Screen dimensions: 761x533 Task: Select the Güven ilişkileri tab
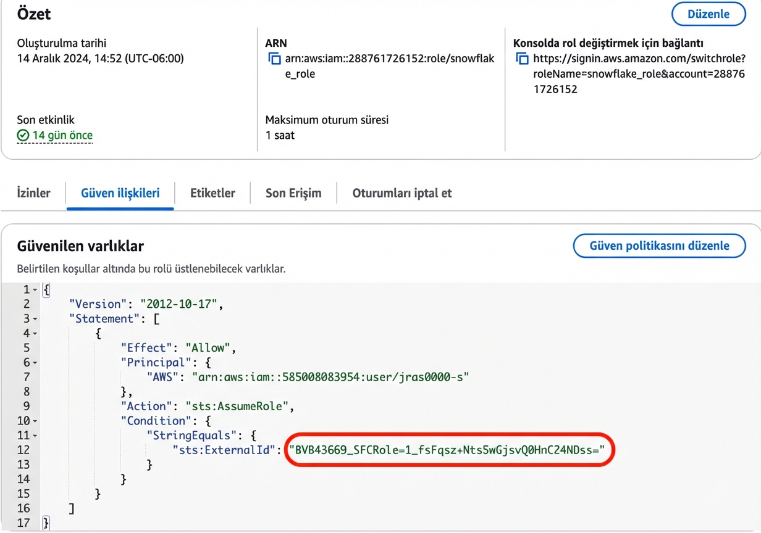(120, 193)
